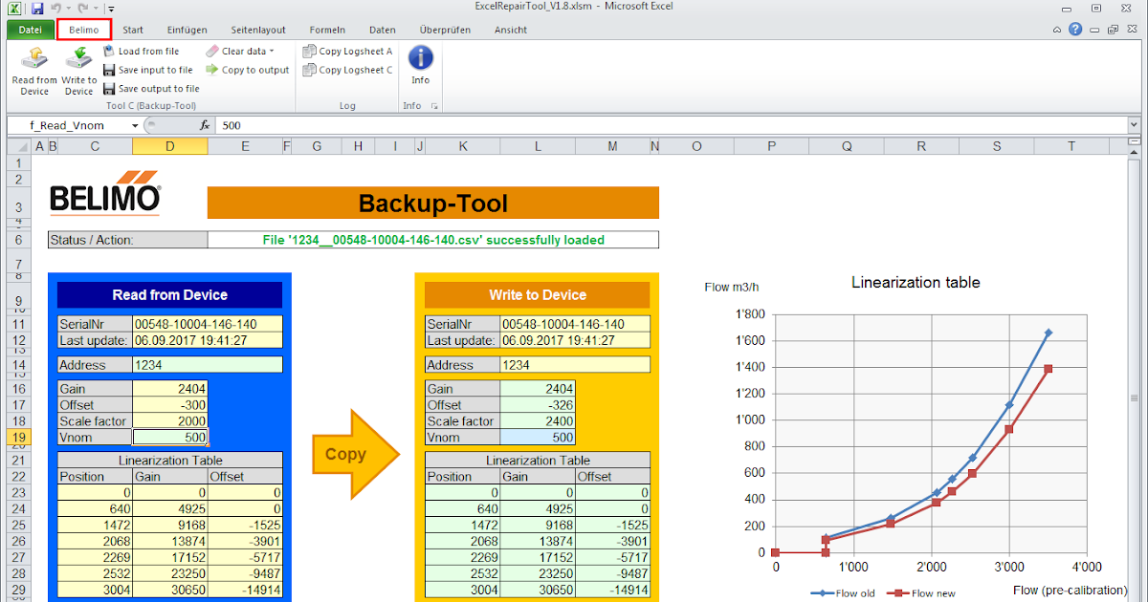Select Vnom cell 500 under Read from Device
This screenshot has width=1148, height=602.
(169, 438)
